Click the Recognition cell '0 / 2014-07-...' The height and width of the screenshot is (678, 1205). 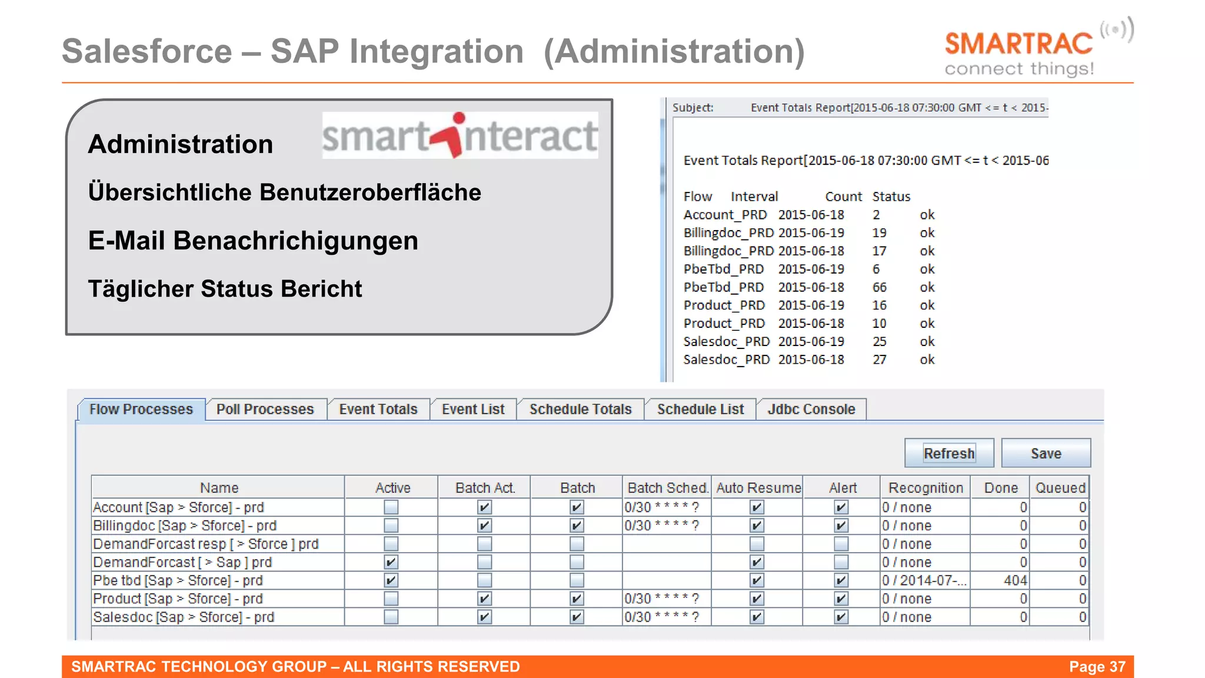point(925,580)
